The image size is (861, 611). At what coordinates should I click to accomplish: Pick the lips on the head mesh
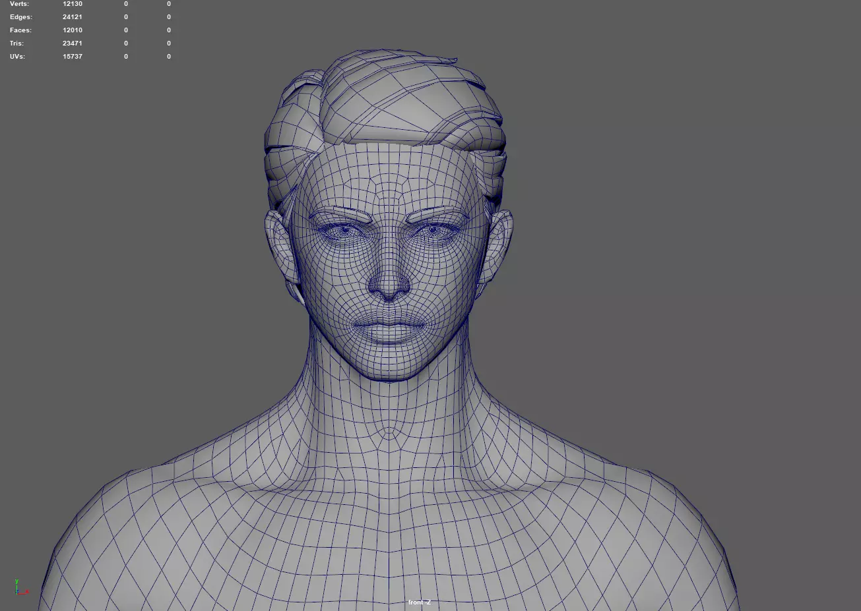click(x=390, y=327)
